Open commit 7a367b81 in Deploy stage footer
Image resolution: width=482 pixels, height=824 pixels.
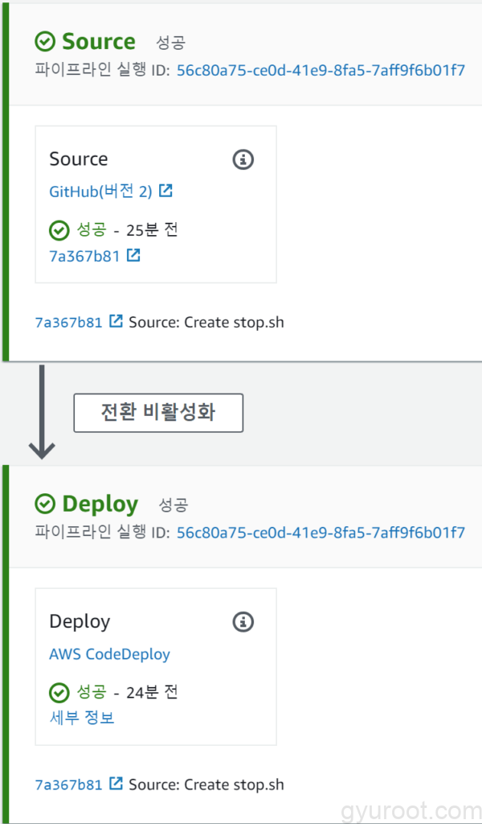(x=69, y=785)
